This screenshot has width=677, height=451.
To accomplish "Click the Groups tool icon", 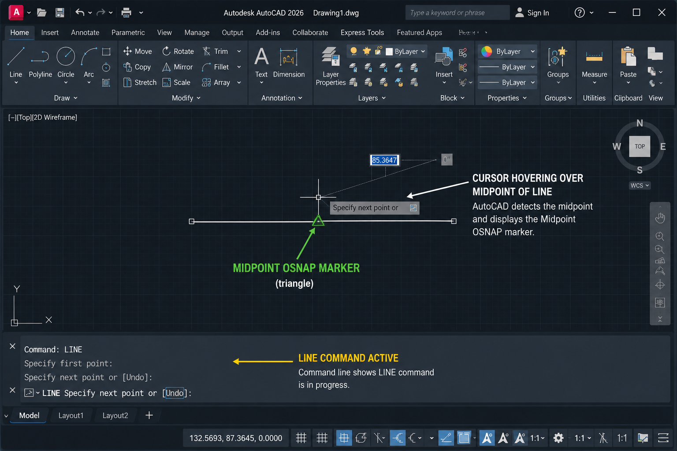I will click(x=558, y=57).
